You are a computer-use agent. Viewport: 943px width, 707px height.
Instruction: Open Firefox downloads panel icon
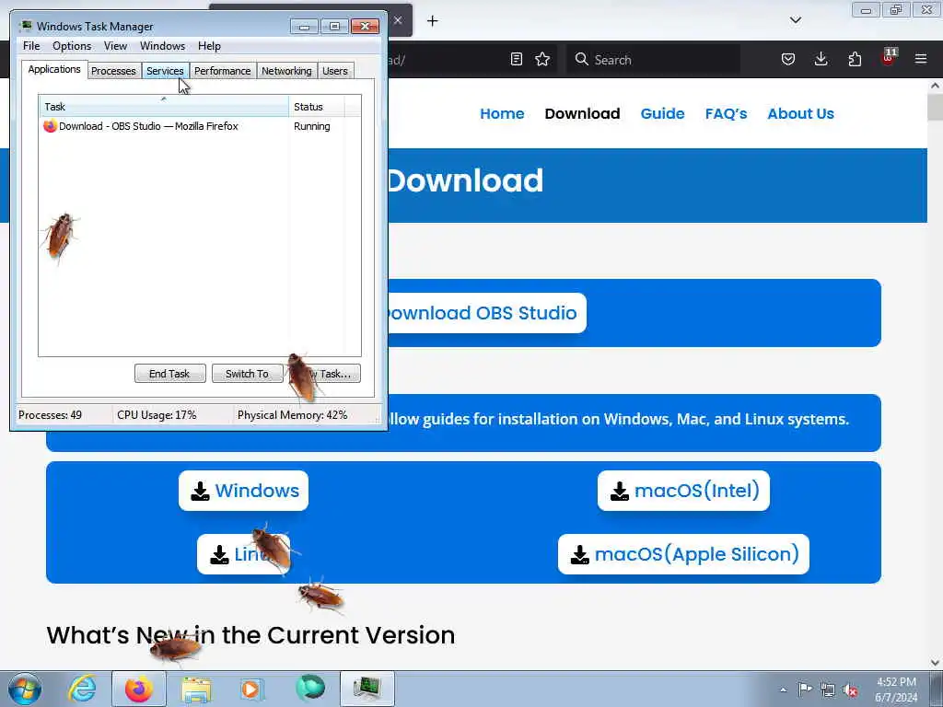coord(821,59)
